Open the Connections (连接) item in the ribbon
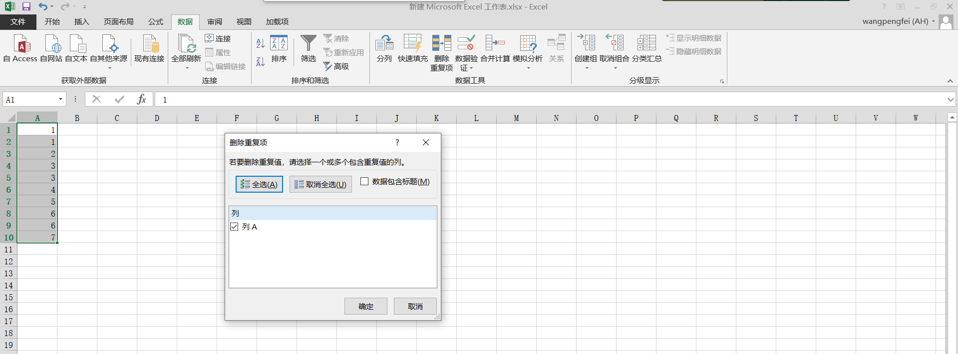Image resolution: width=958 pixels, height=354 pixels. tap(218, 38)
